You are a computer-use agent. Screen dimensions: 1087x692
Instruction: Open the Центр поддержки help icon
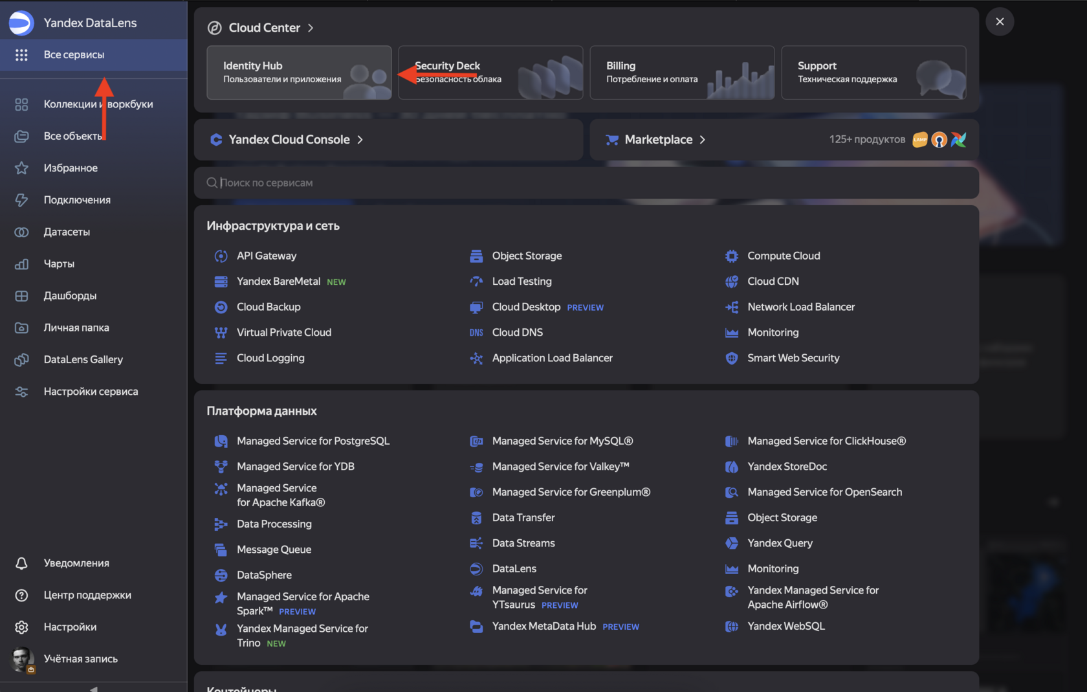[x=21, y=596]
